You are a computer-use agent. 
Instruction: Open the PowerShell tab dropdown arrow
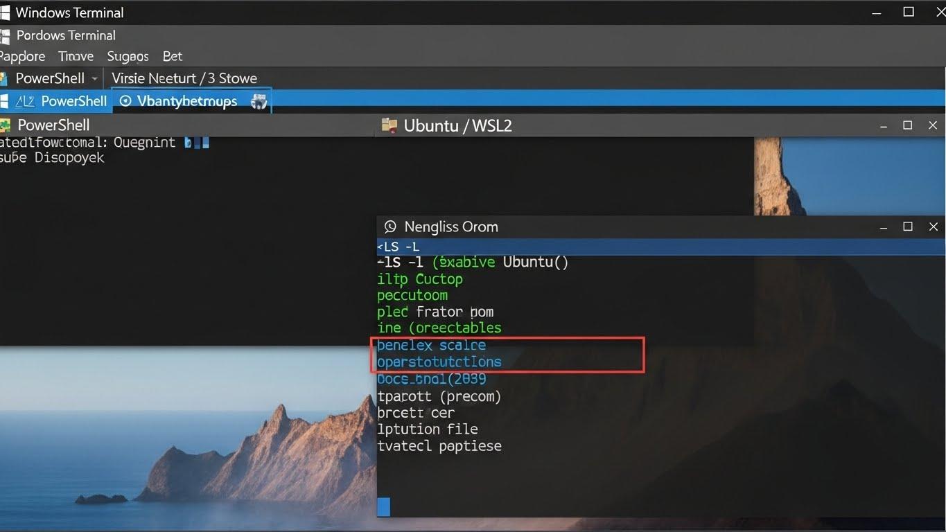94,78
